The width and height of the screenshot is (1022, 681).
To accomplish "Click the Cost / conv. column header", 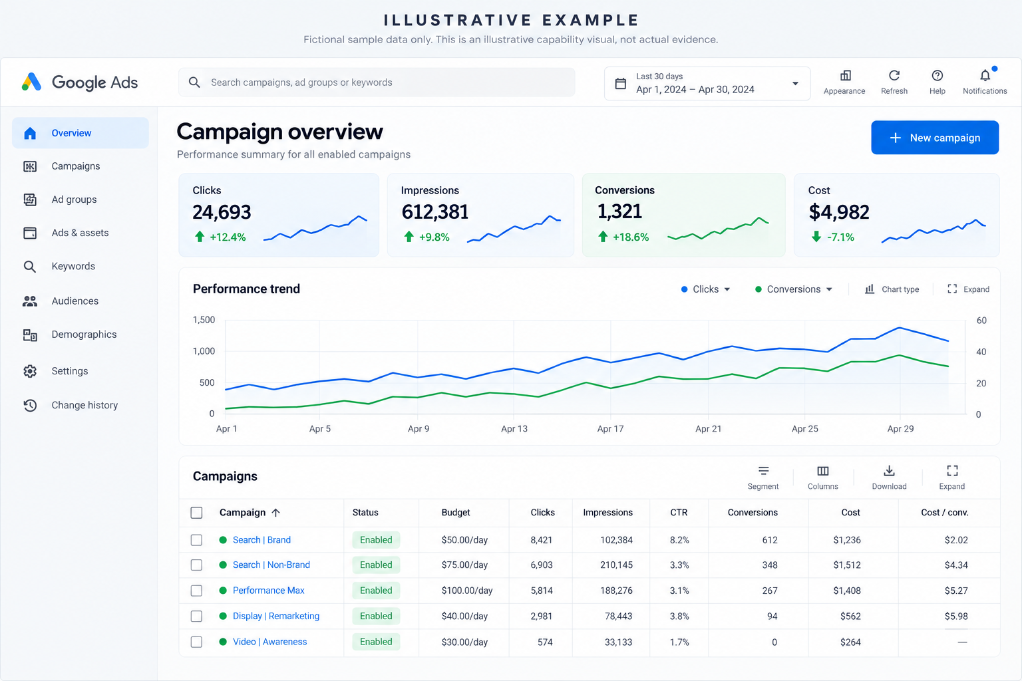I will [x=944, y=513].
